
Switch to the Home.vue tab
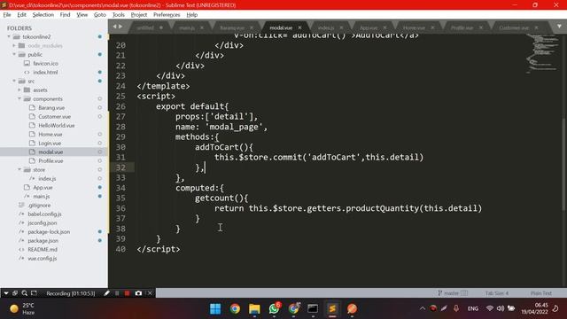414,27
